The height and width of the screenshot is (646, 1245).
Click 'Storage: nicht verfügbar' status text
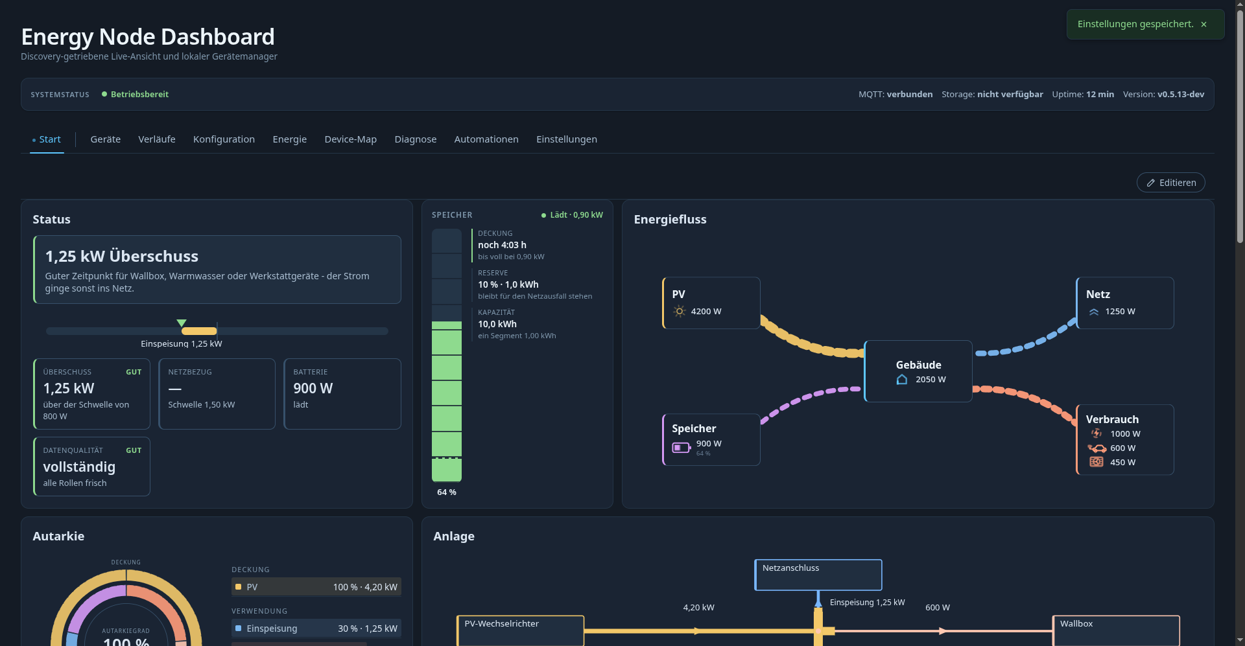coord(992,95)
